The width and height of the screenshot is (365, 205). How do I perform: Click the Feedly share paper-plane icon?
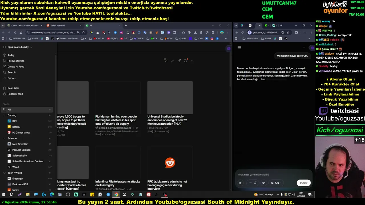tap(179, 61)
